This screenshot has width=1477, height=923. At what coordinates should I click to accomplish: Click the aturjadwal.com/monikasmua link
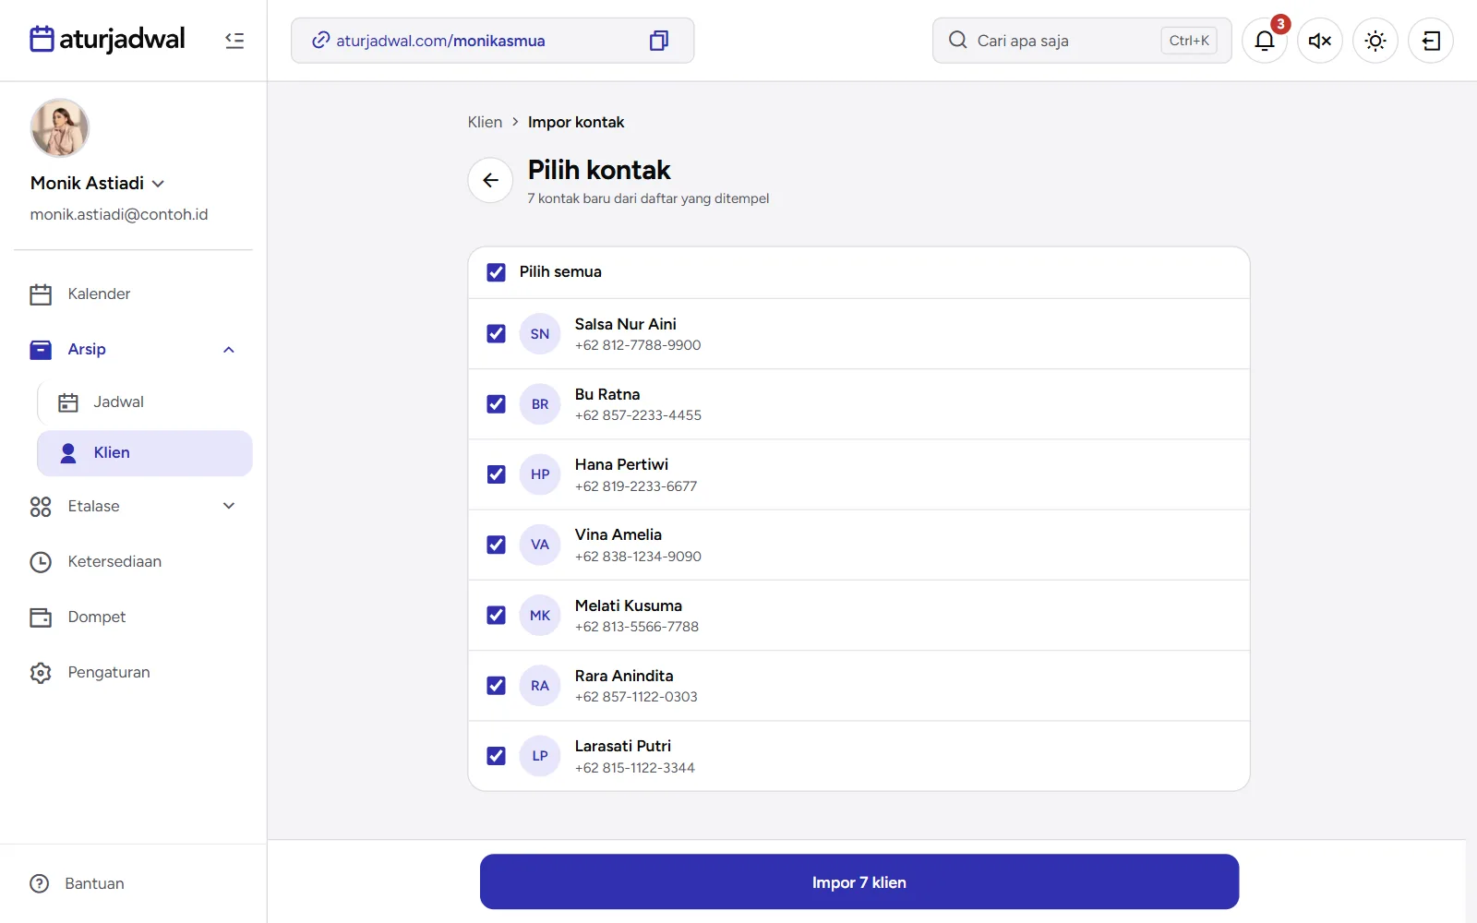[440, 41]
